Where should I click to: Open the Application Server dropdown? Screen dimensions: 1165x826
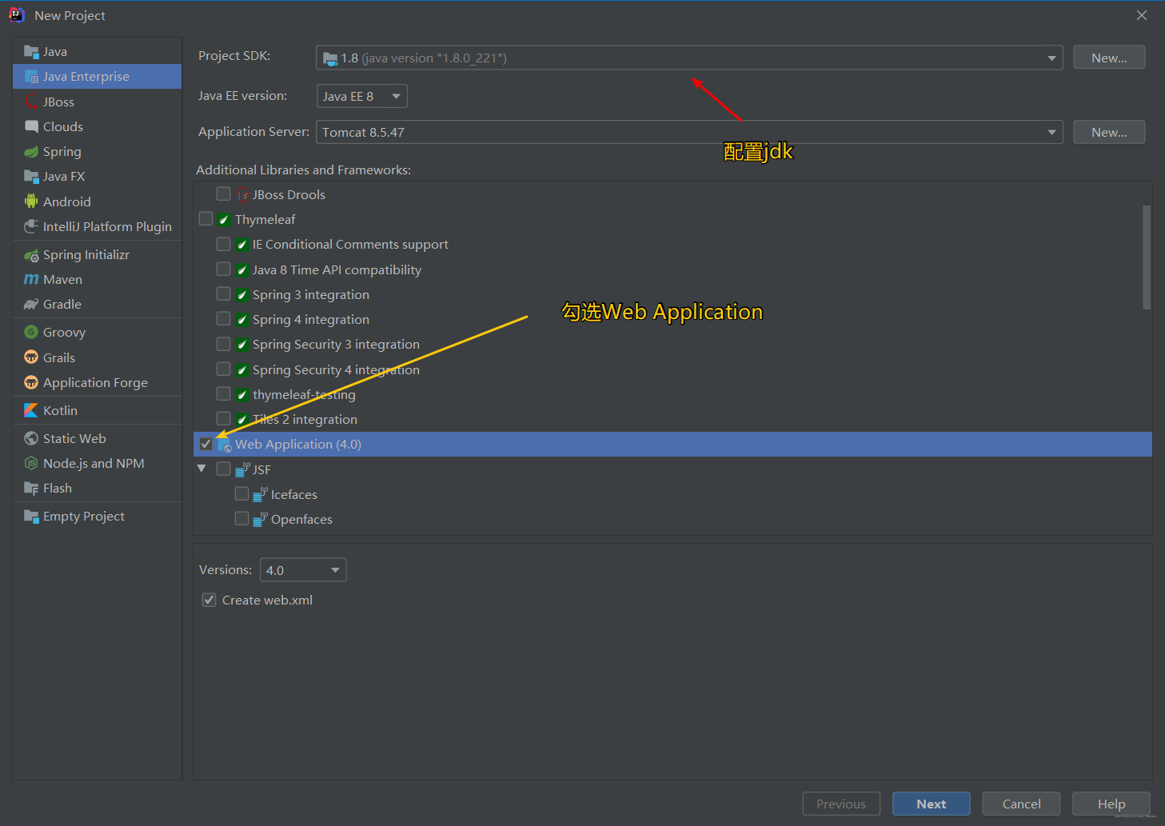tap(689, 132)
